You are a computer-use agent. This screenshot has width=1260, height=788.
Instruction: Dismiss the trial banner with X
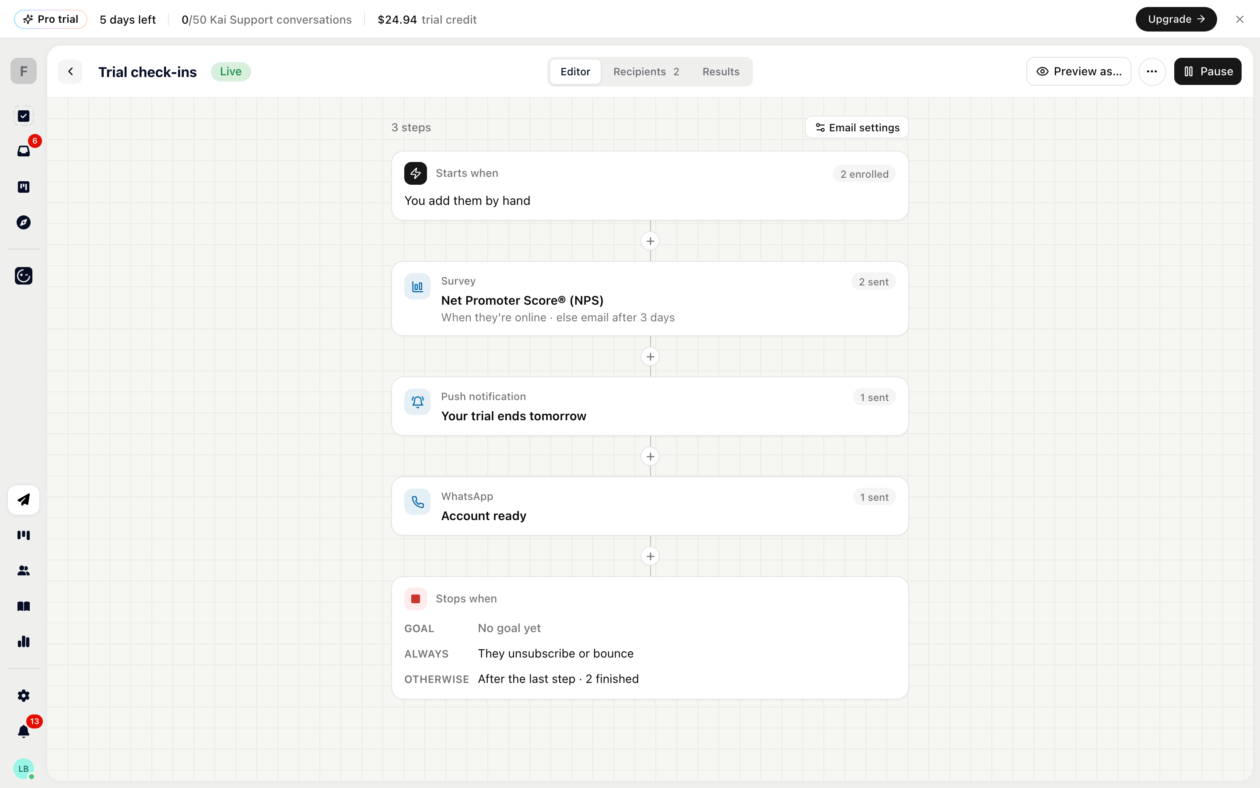1240,19
